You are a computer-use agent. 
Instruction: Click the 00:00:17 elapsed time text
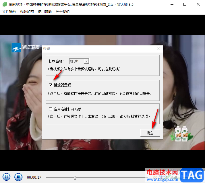[x=34, y=177]
